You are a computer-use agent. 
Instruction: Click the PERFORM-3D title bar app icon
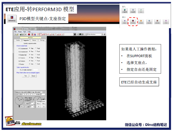pyautogui.click(x=15, y=29)
